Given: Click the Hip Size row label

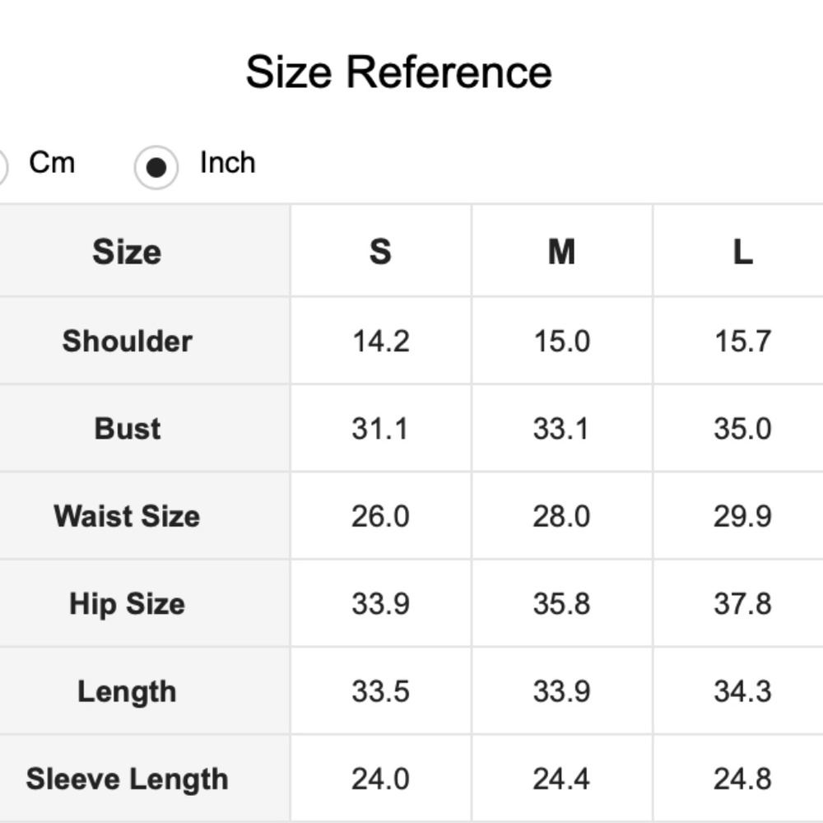Looking at the screenshot, I should 127,603.
